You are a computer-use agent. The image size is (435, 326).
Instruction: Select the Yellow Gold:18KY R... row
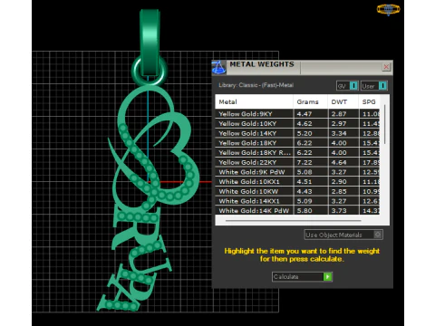pos(297,152)
